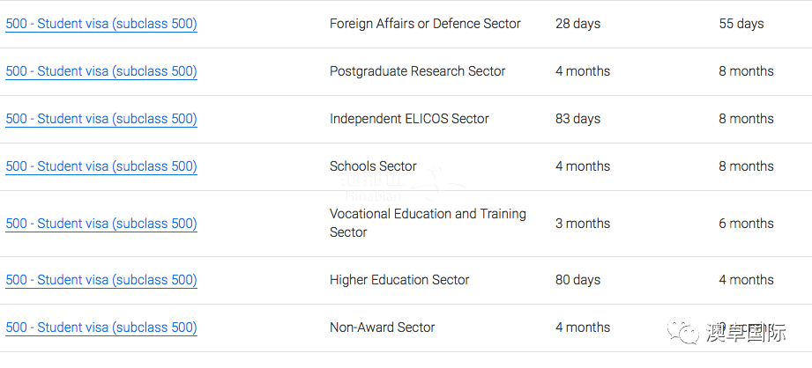The height and width of the screenshot is (368, 812).
Task: Select the Postgraduate Research Sector text
Action: [x=417, y=71]
